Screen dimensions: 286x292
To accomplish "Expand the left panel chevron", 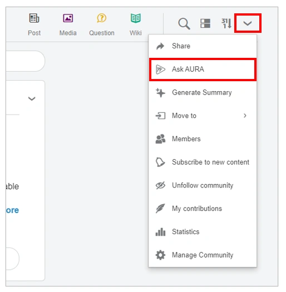I will 32,98.
